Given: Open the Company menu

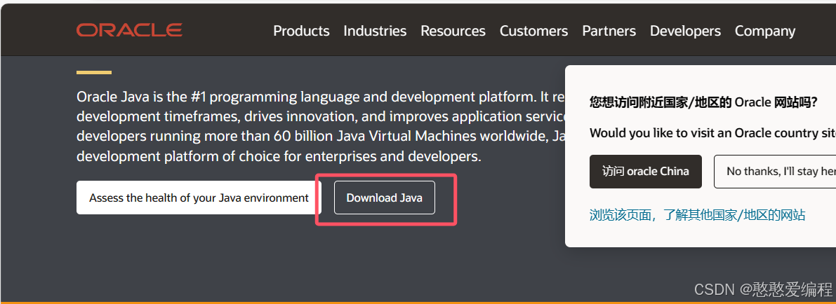Looking at the screenshot, I should (765, 31).
